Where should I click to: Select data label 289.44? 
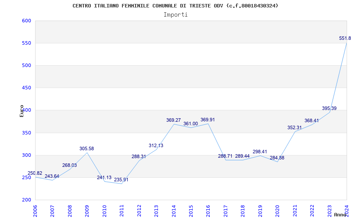[243, 156]
